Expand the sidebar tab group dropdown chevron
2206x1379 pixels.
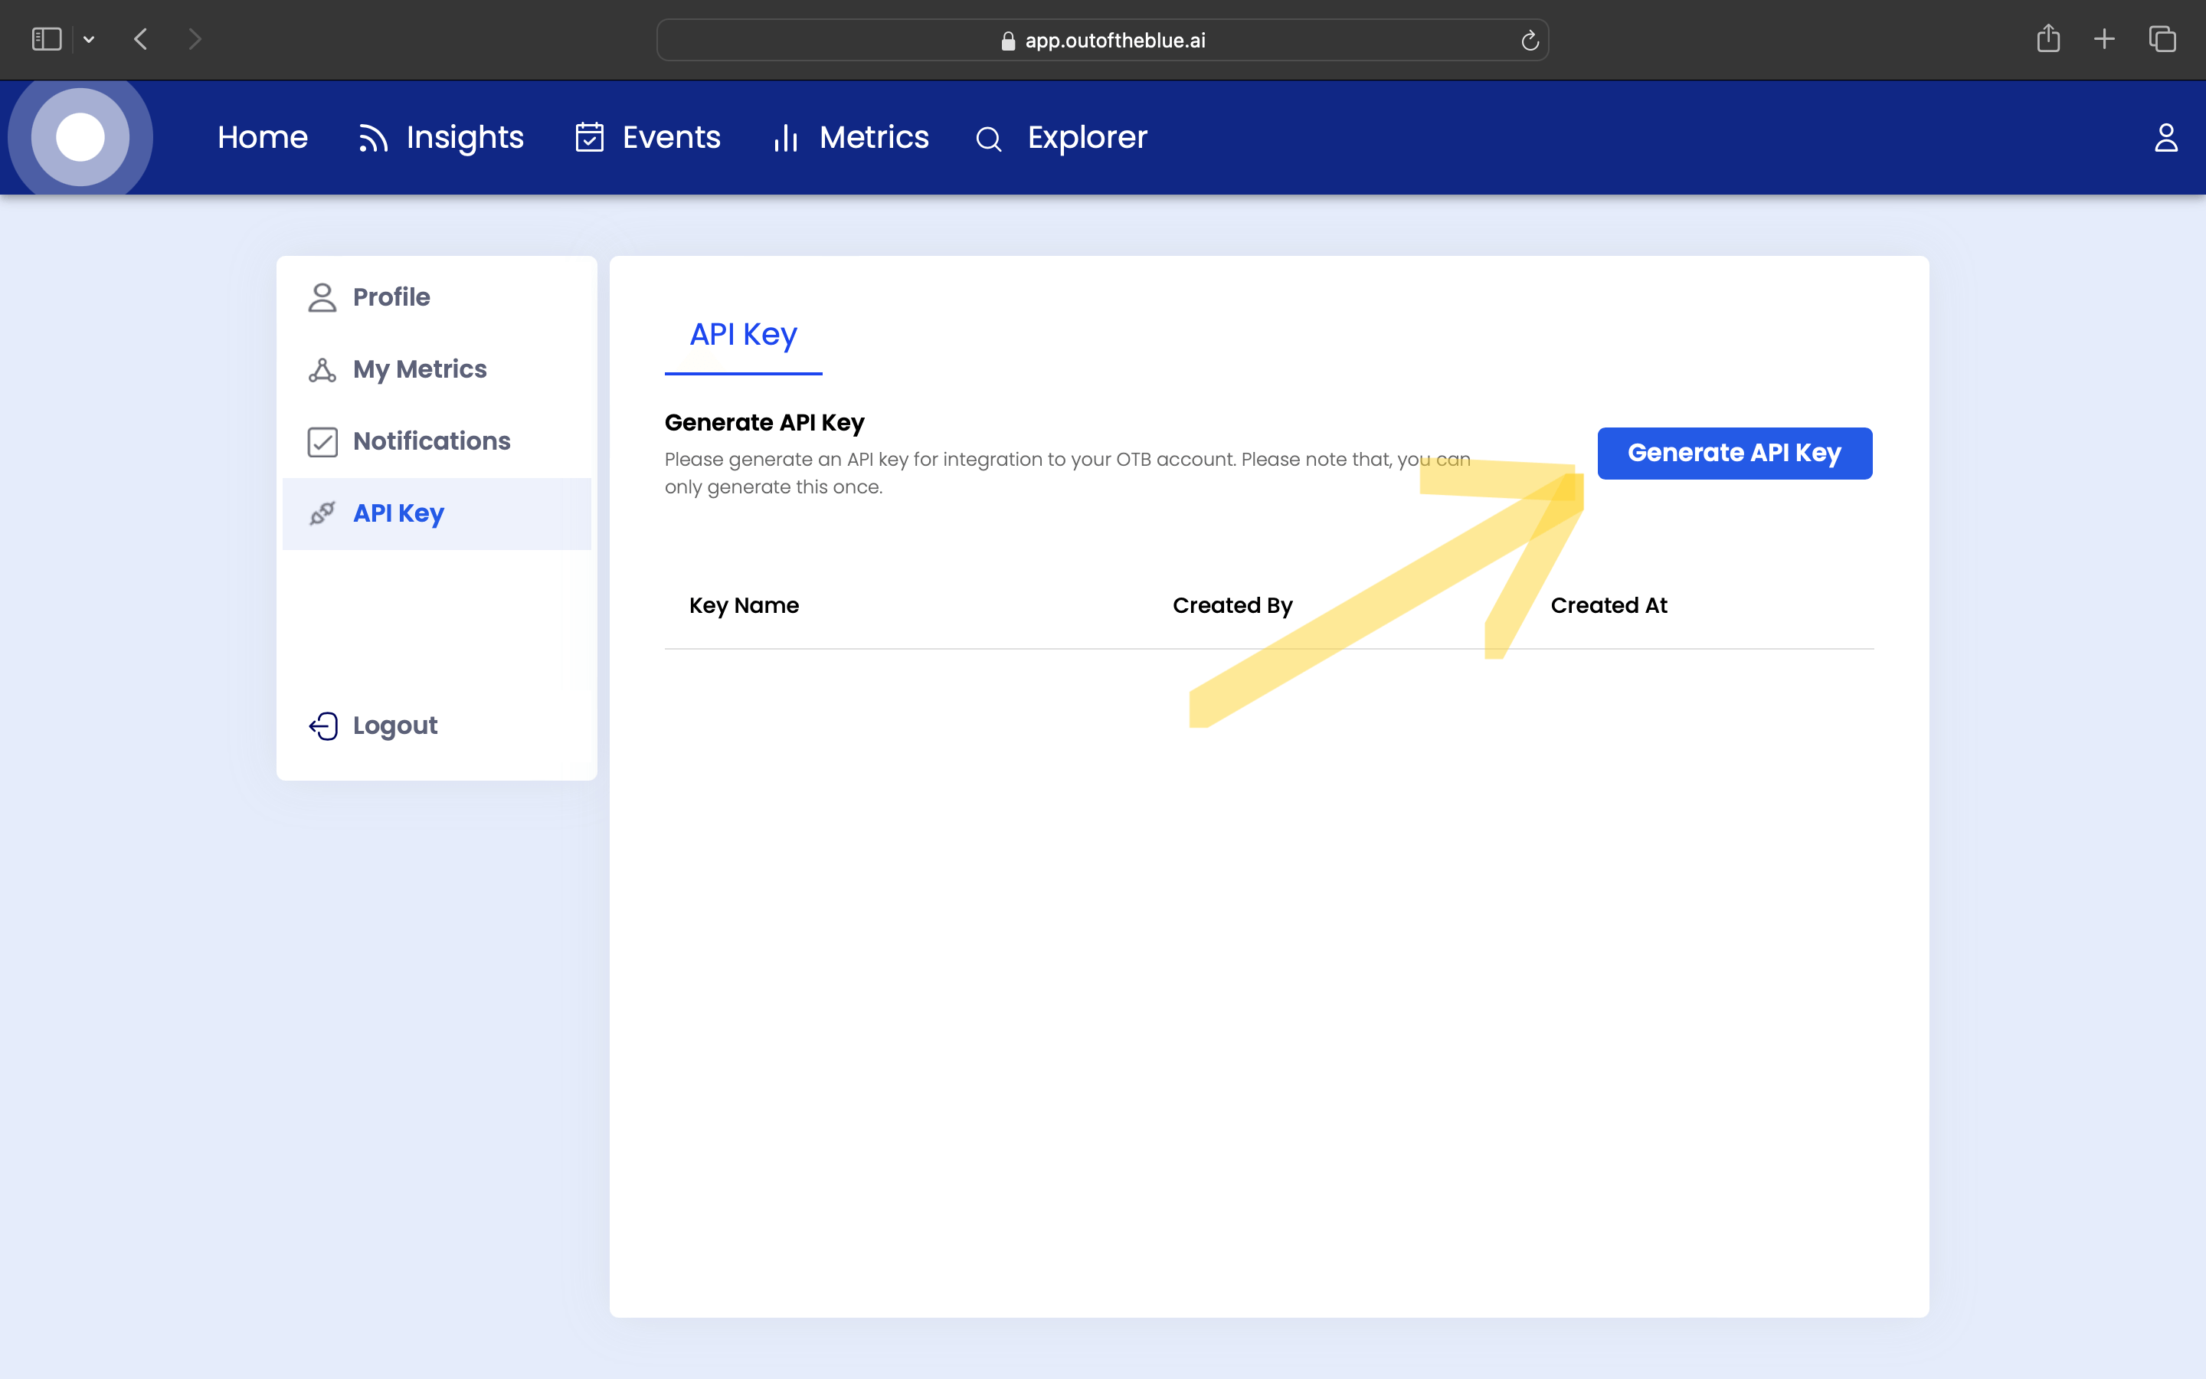[88, 39]
